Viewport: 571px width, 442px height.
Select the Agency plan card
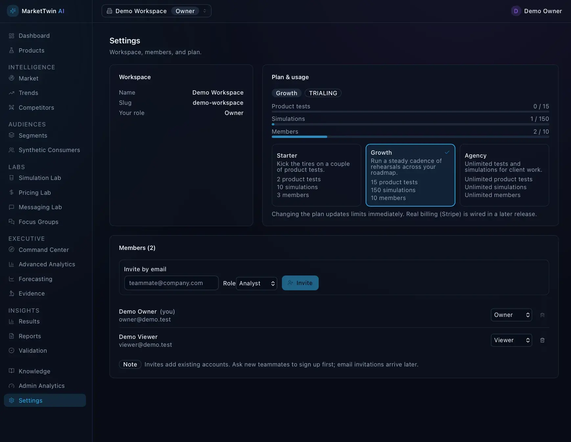click(504, 175)
